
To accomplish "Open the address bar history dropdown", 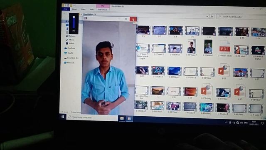I will (207, 17).
